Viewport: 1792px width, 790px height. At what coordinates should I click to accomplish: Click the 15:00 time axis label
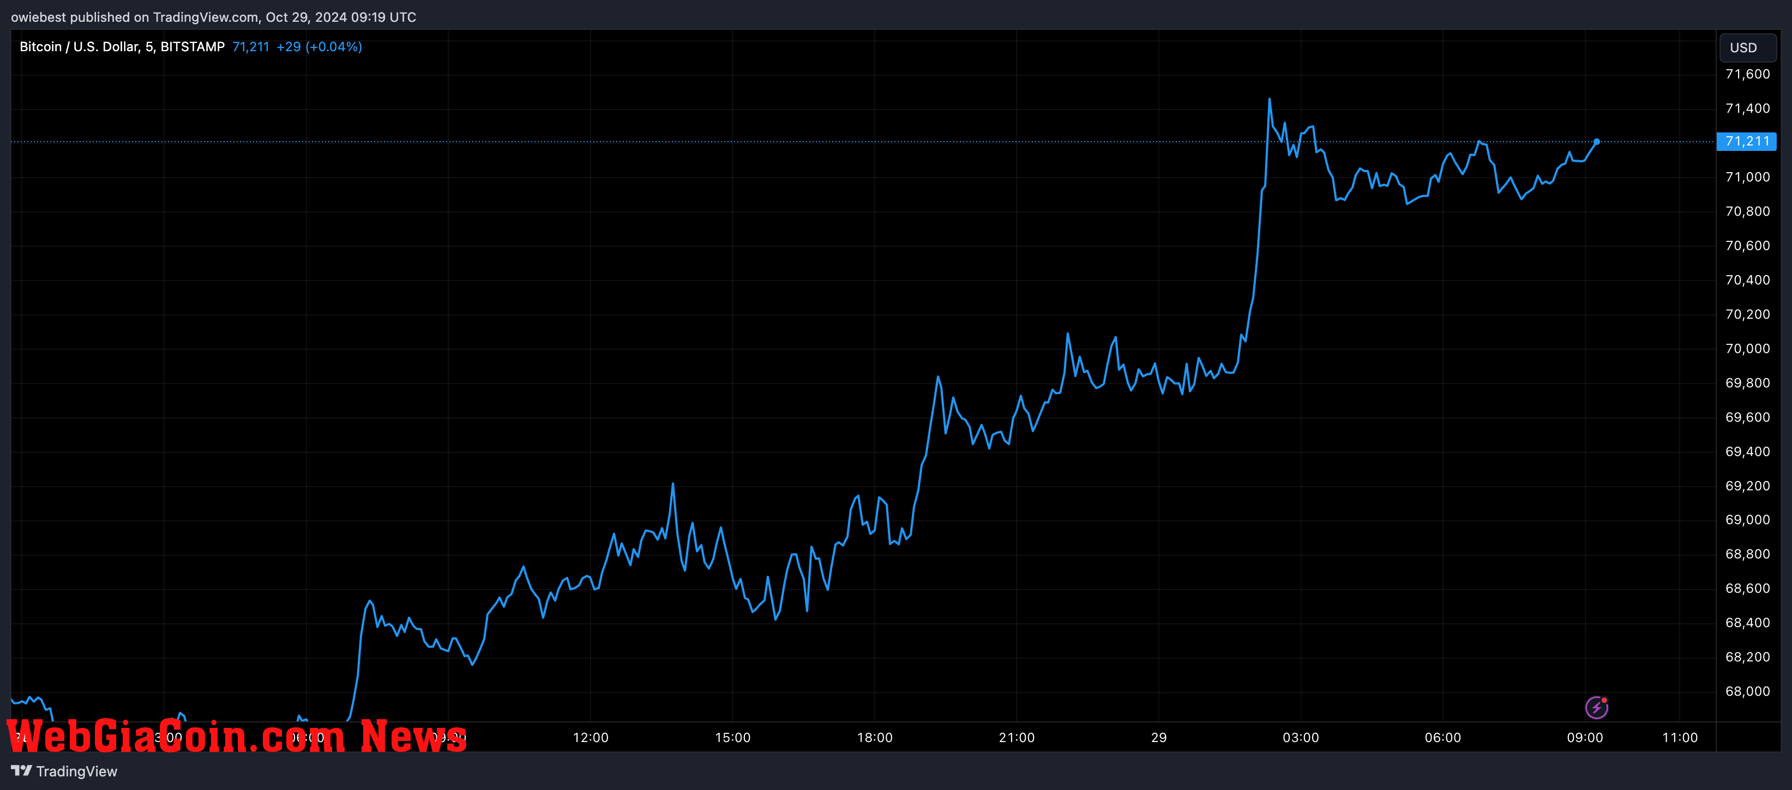click(732, 737)
